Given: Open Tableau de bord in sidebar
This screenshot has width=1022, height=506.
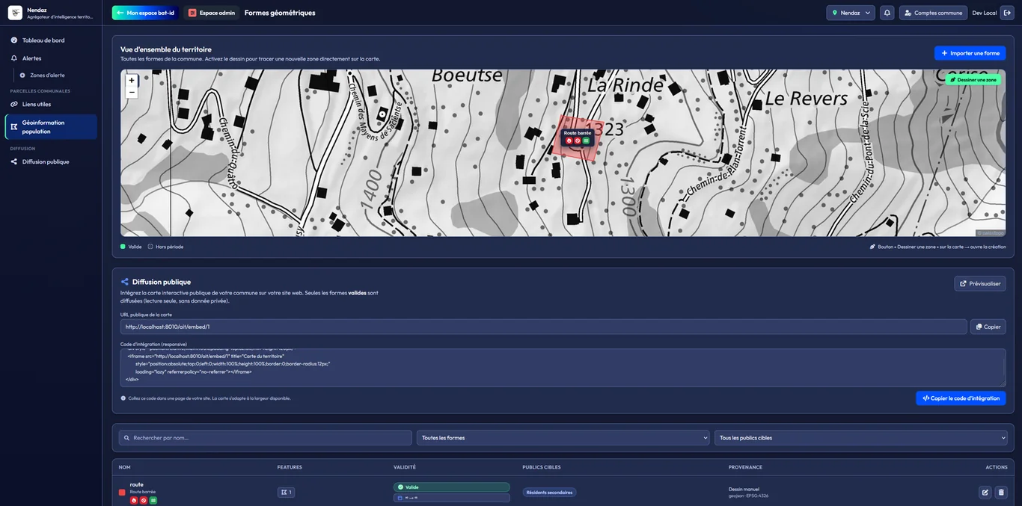Looking at the screenshot, I should [51, 40].
